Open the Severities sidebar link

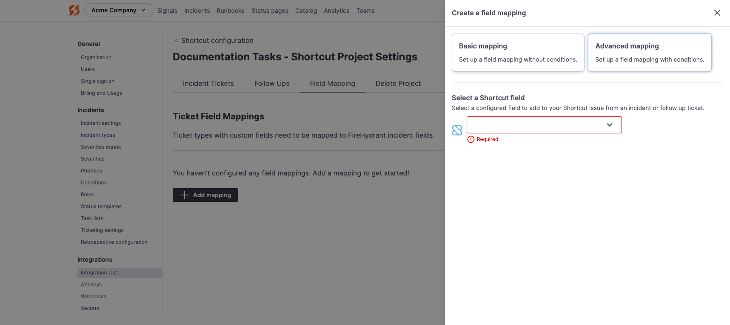93,159
